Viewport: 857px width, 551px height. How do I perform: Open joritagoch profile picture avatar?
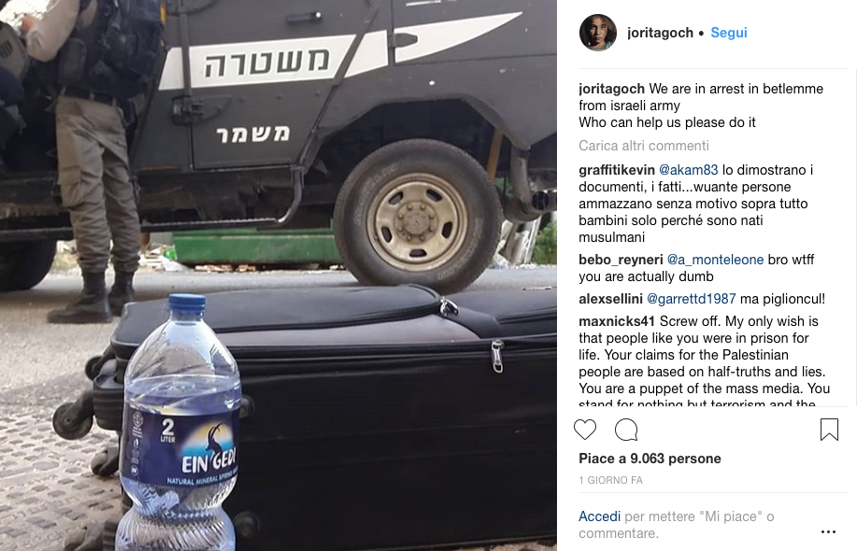pyautogui.click(x=598, y=33)
